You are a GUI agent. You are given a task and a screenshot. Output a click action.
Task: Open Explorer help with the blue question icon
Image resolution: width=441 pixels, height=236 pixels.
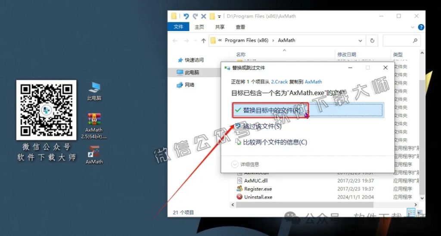tap(421, 27)
